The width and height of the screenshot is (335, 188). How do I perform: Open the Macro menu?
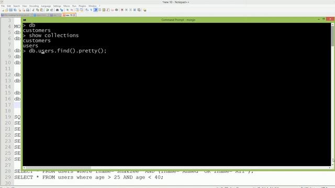click(x=66, y=6)
